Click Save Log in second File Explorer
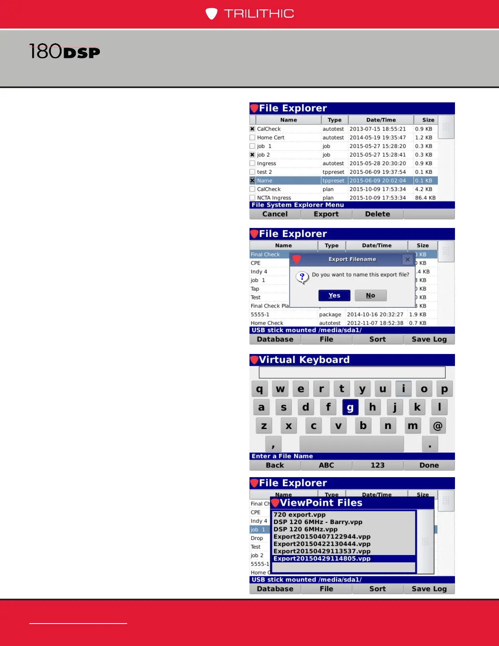Screen dimensions: 499x646 [x=429, y=339]
